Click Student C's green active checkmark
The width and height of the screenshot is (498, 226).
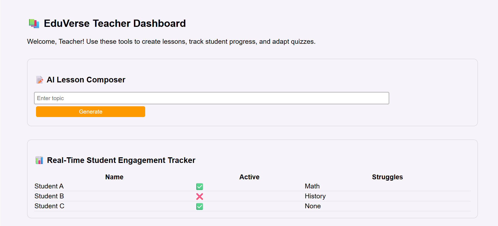pyautogui.click(x=200, y=206)
